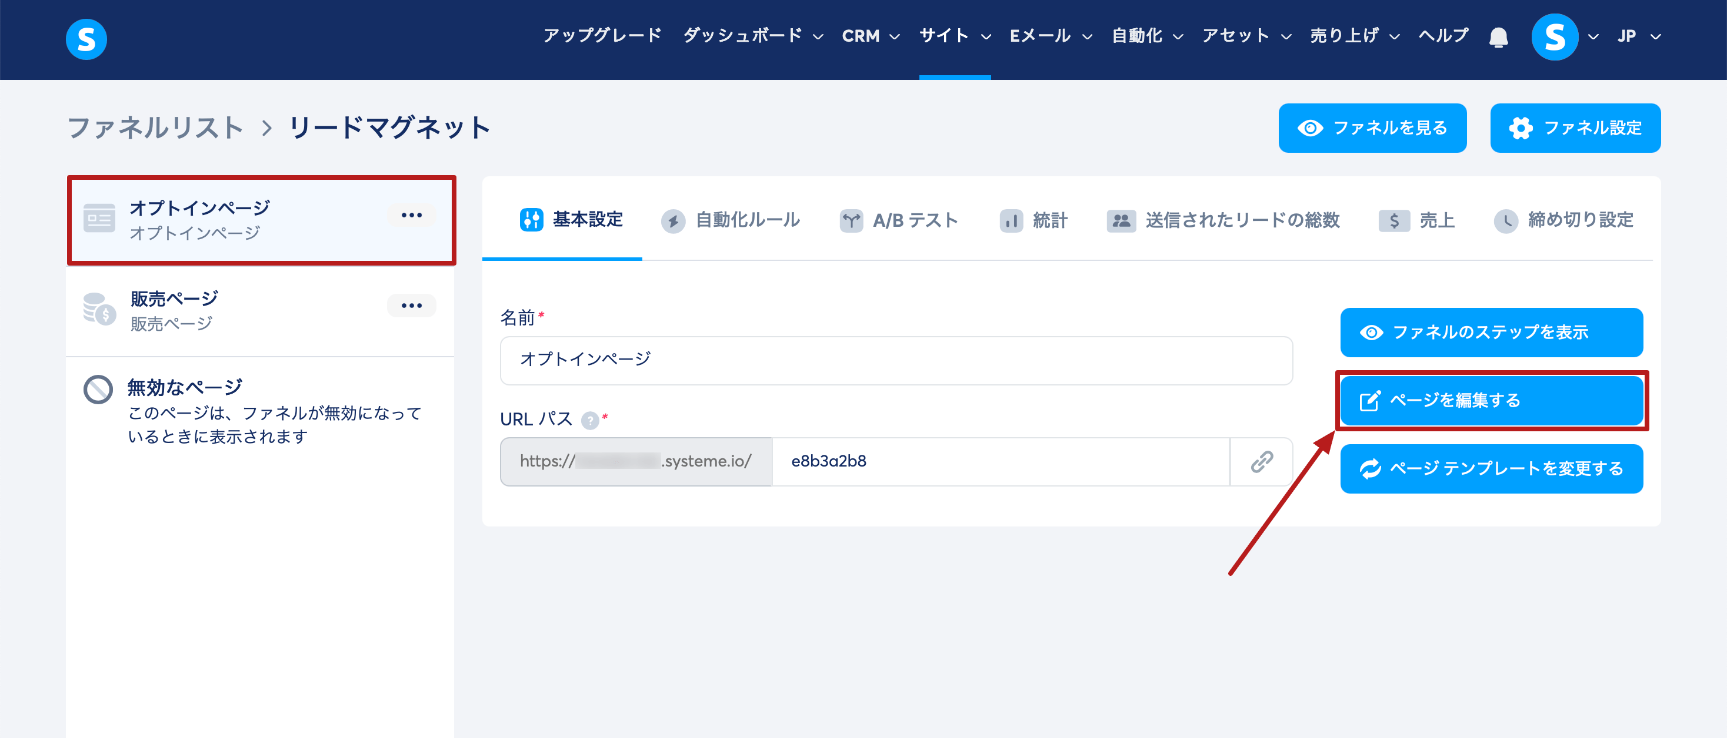This screenshot has height=738, width=1727.
Task: Click ファネル設定 button
Action: click(1574, 128)
